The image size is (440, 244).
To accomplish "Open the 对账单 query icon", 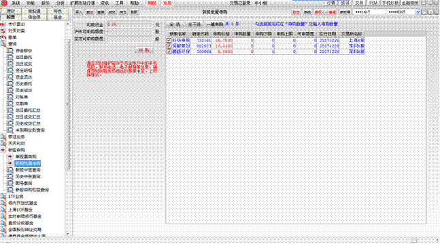I will tap(10, 97).
